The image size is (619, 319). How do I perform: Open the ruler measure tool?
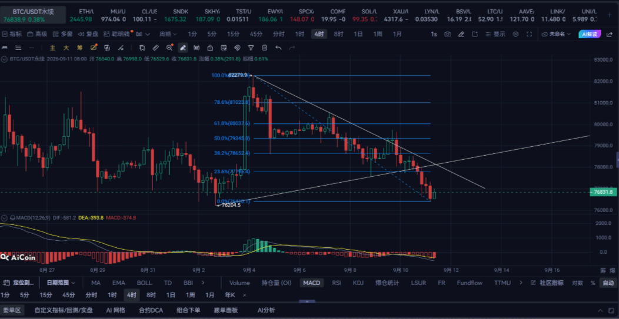[x=155, y=48]
